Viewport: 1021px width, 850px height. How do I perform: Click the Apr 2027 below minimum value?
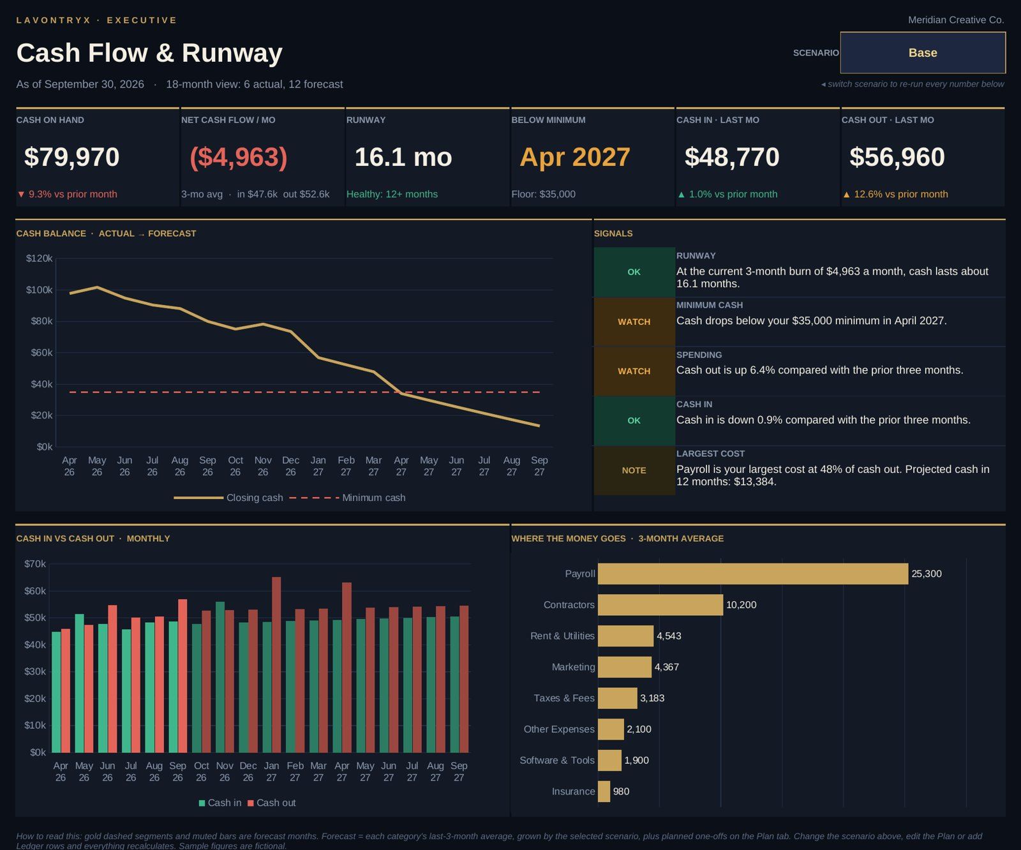click(x=574, y=157)
